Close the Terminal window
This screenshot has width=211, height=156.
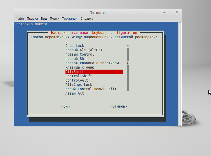tap(177, 12)
